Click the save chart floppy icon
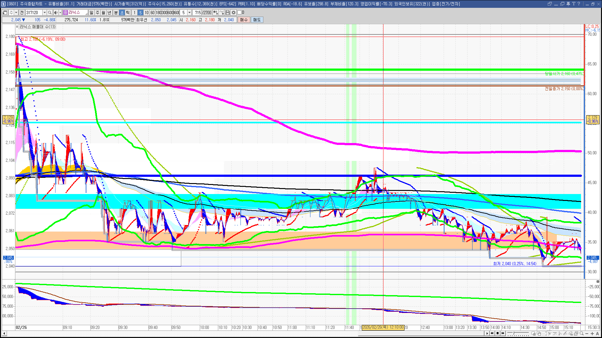Viewport: 602px width, 338px height. coord(228,13)
